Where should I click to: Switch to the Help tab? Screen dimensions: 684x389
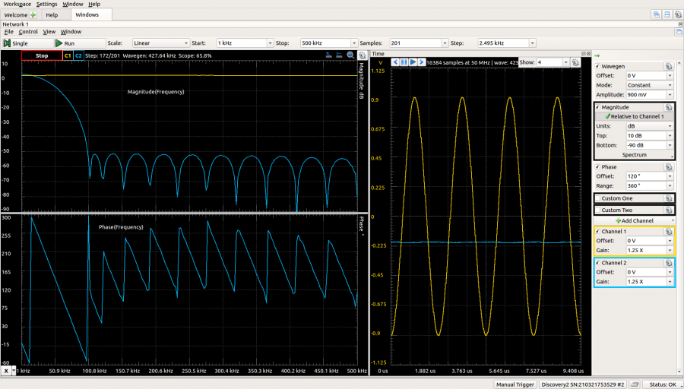click(x=52, y=15)
